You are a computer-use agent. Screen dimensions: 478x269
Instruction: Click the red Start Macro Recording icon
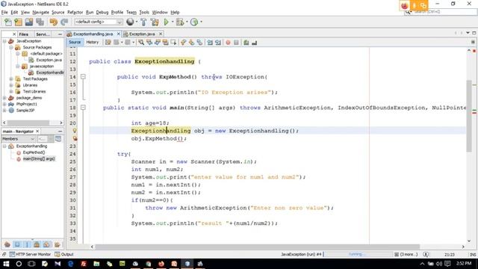coord(228,43)
